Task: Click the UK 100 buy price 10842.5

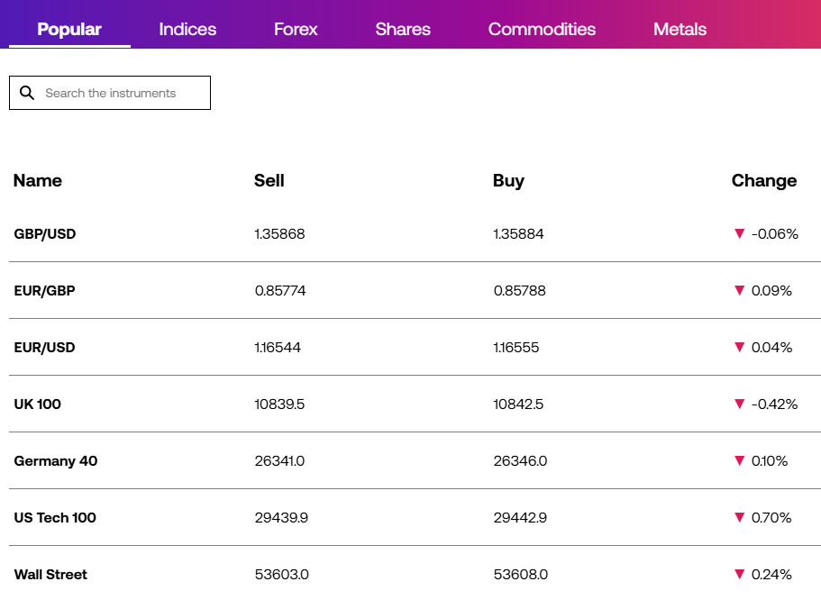Action: (518, 405)
